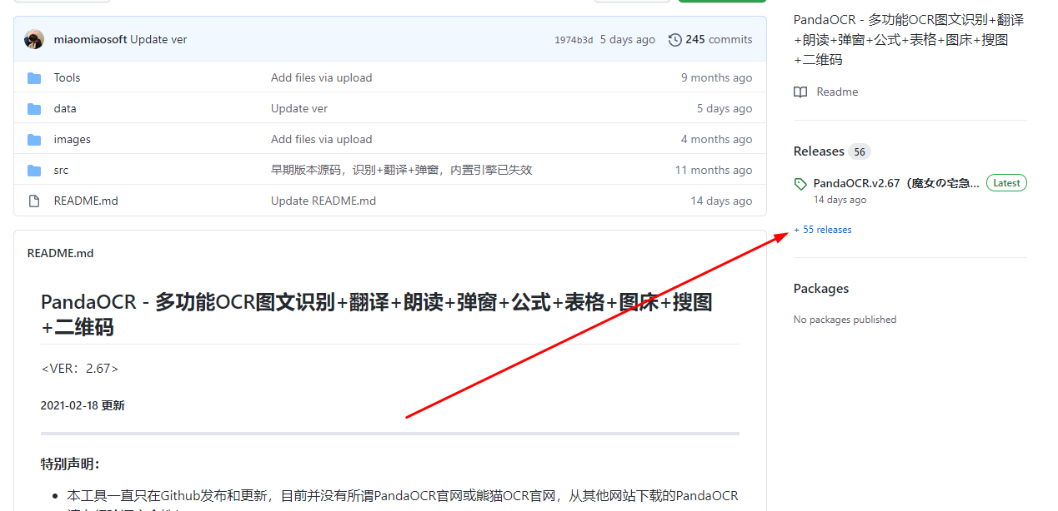Viewport: 1058px width, 511px height.
Task: Click the miaomiaosoft user avatar
Action: pyautogui.click(x=34, y=39)
